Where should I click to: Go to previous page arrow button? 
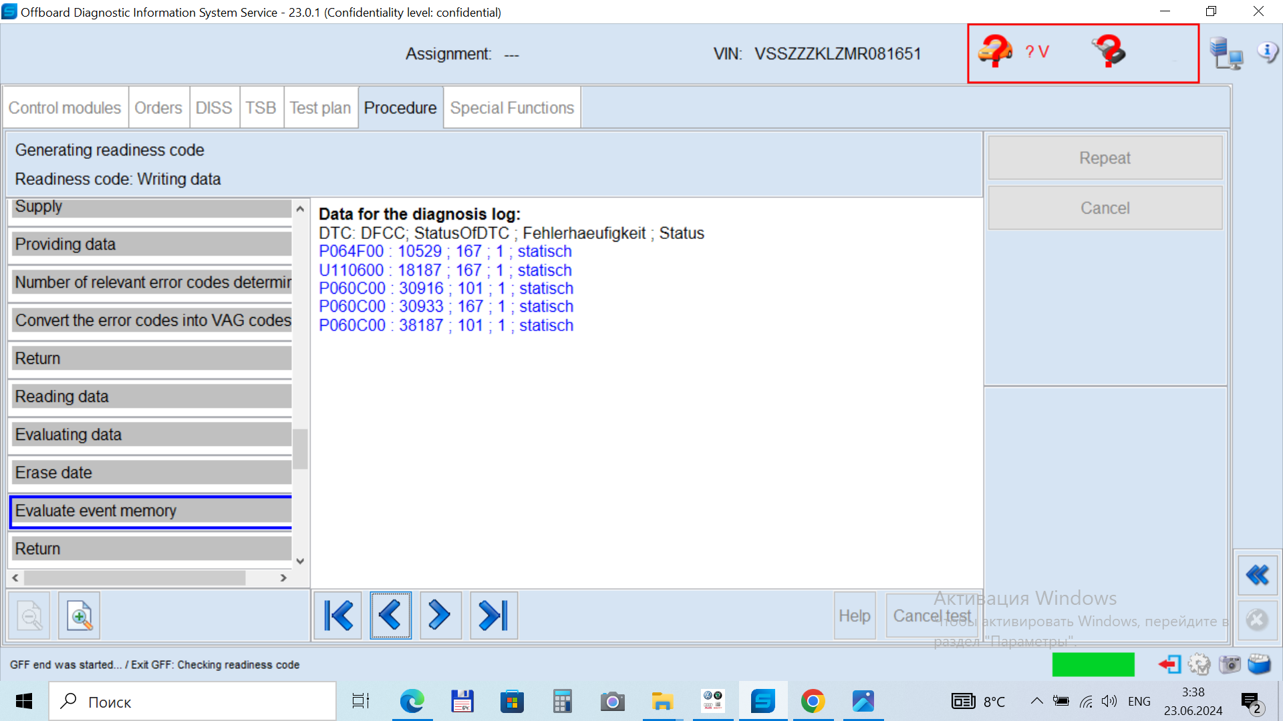click(x=390, y=616)
